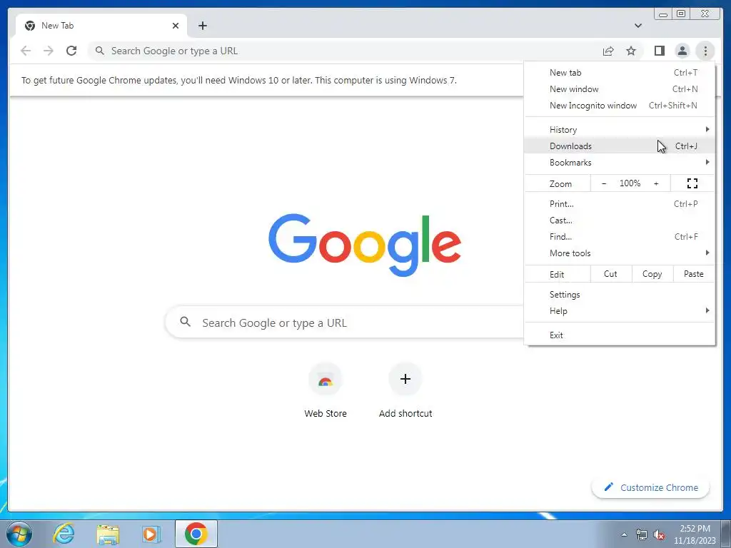Open the taskbar clock and date

point(695,534)
